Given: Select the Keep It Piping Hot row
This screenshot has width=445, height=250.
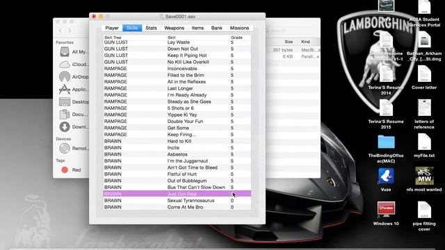Looking at the screenshot, I should tap(177, 56).
